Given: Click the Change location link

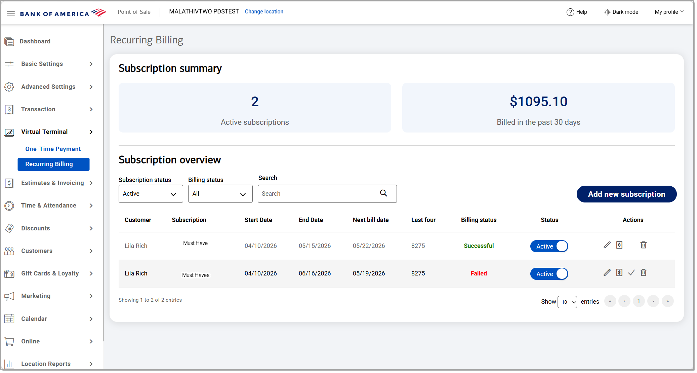Looking at the screenshot, I should point(264,12).
